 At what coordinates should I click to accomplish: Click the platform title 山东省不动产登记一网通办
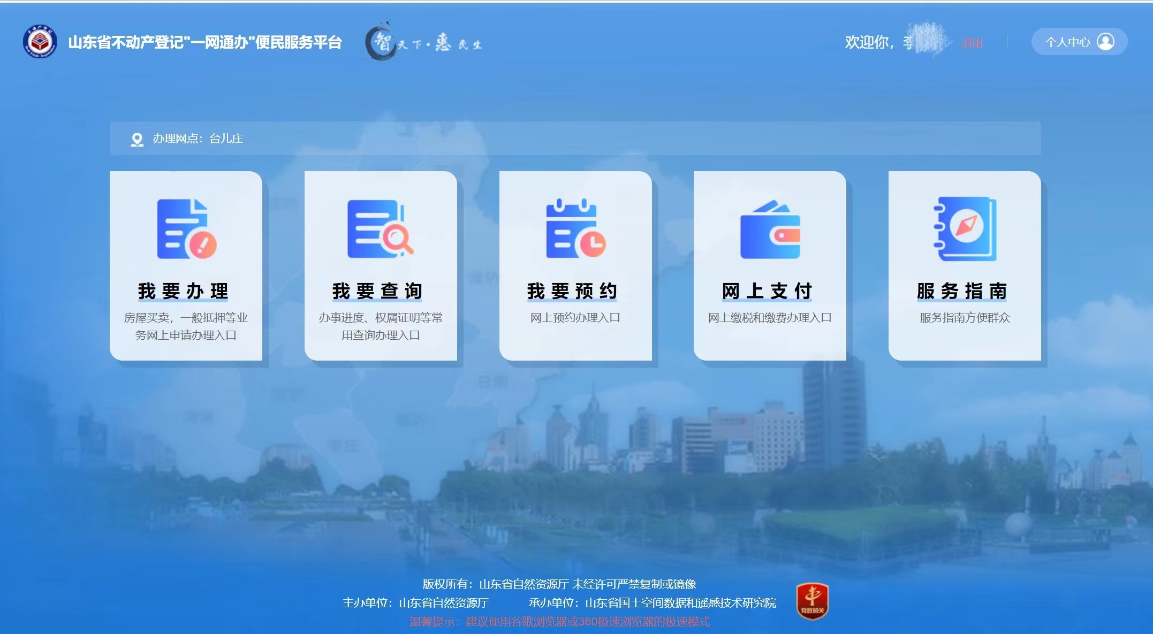point(205,42)
